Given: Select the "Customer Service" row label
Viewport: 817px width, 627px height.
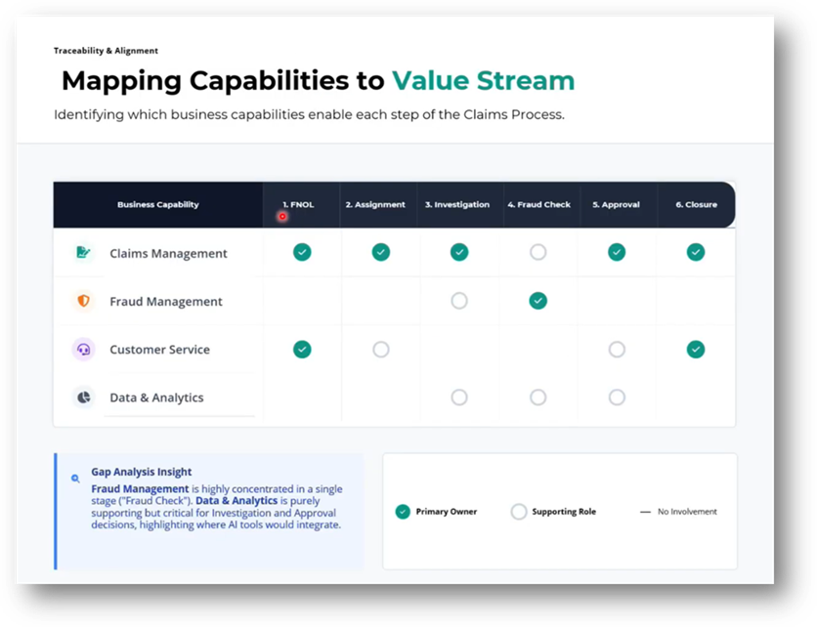Looking at the screenshot, I should 159,350.
